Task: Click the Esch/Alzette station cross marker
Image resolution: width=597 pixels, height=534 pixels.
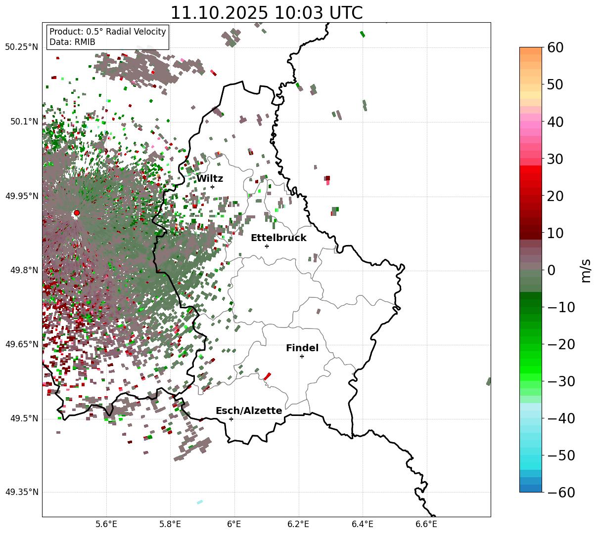Action: point(231,419)
